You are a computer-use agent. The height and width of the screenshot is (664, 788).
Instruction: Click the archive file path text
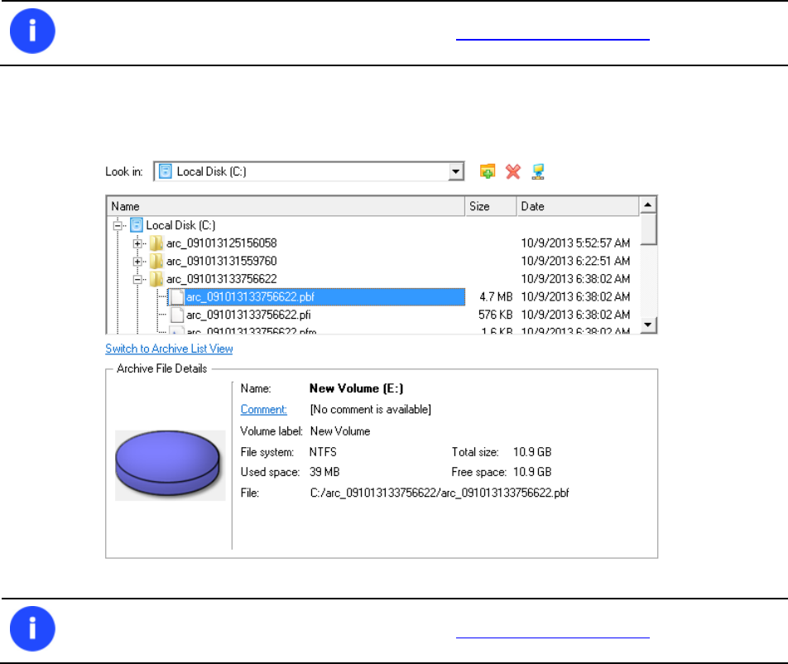click(440, 493)
